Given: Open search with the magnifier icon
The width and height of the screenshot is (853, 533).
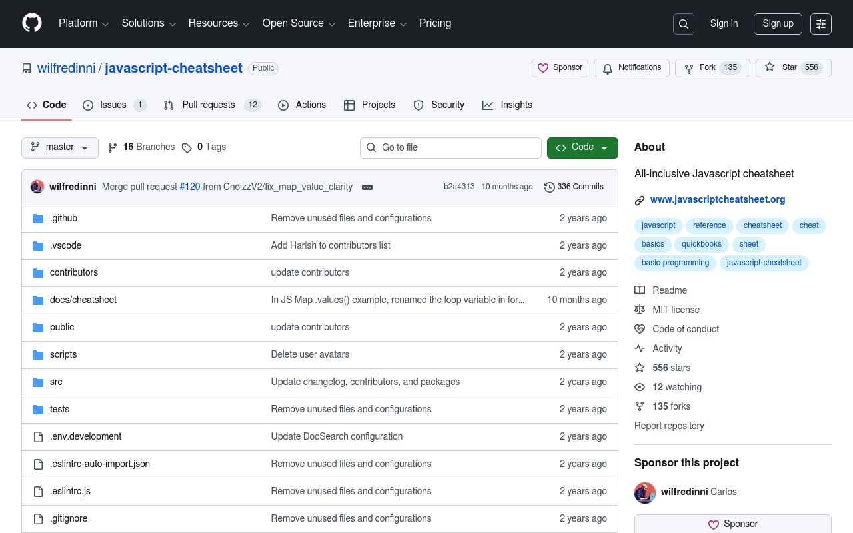Looking at the screenshot, I should pyautogui.click(x=684, y=24).
